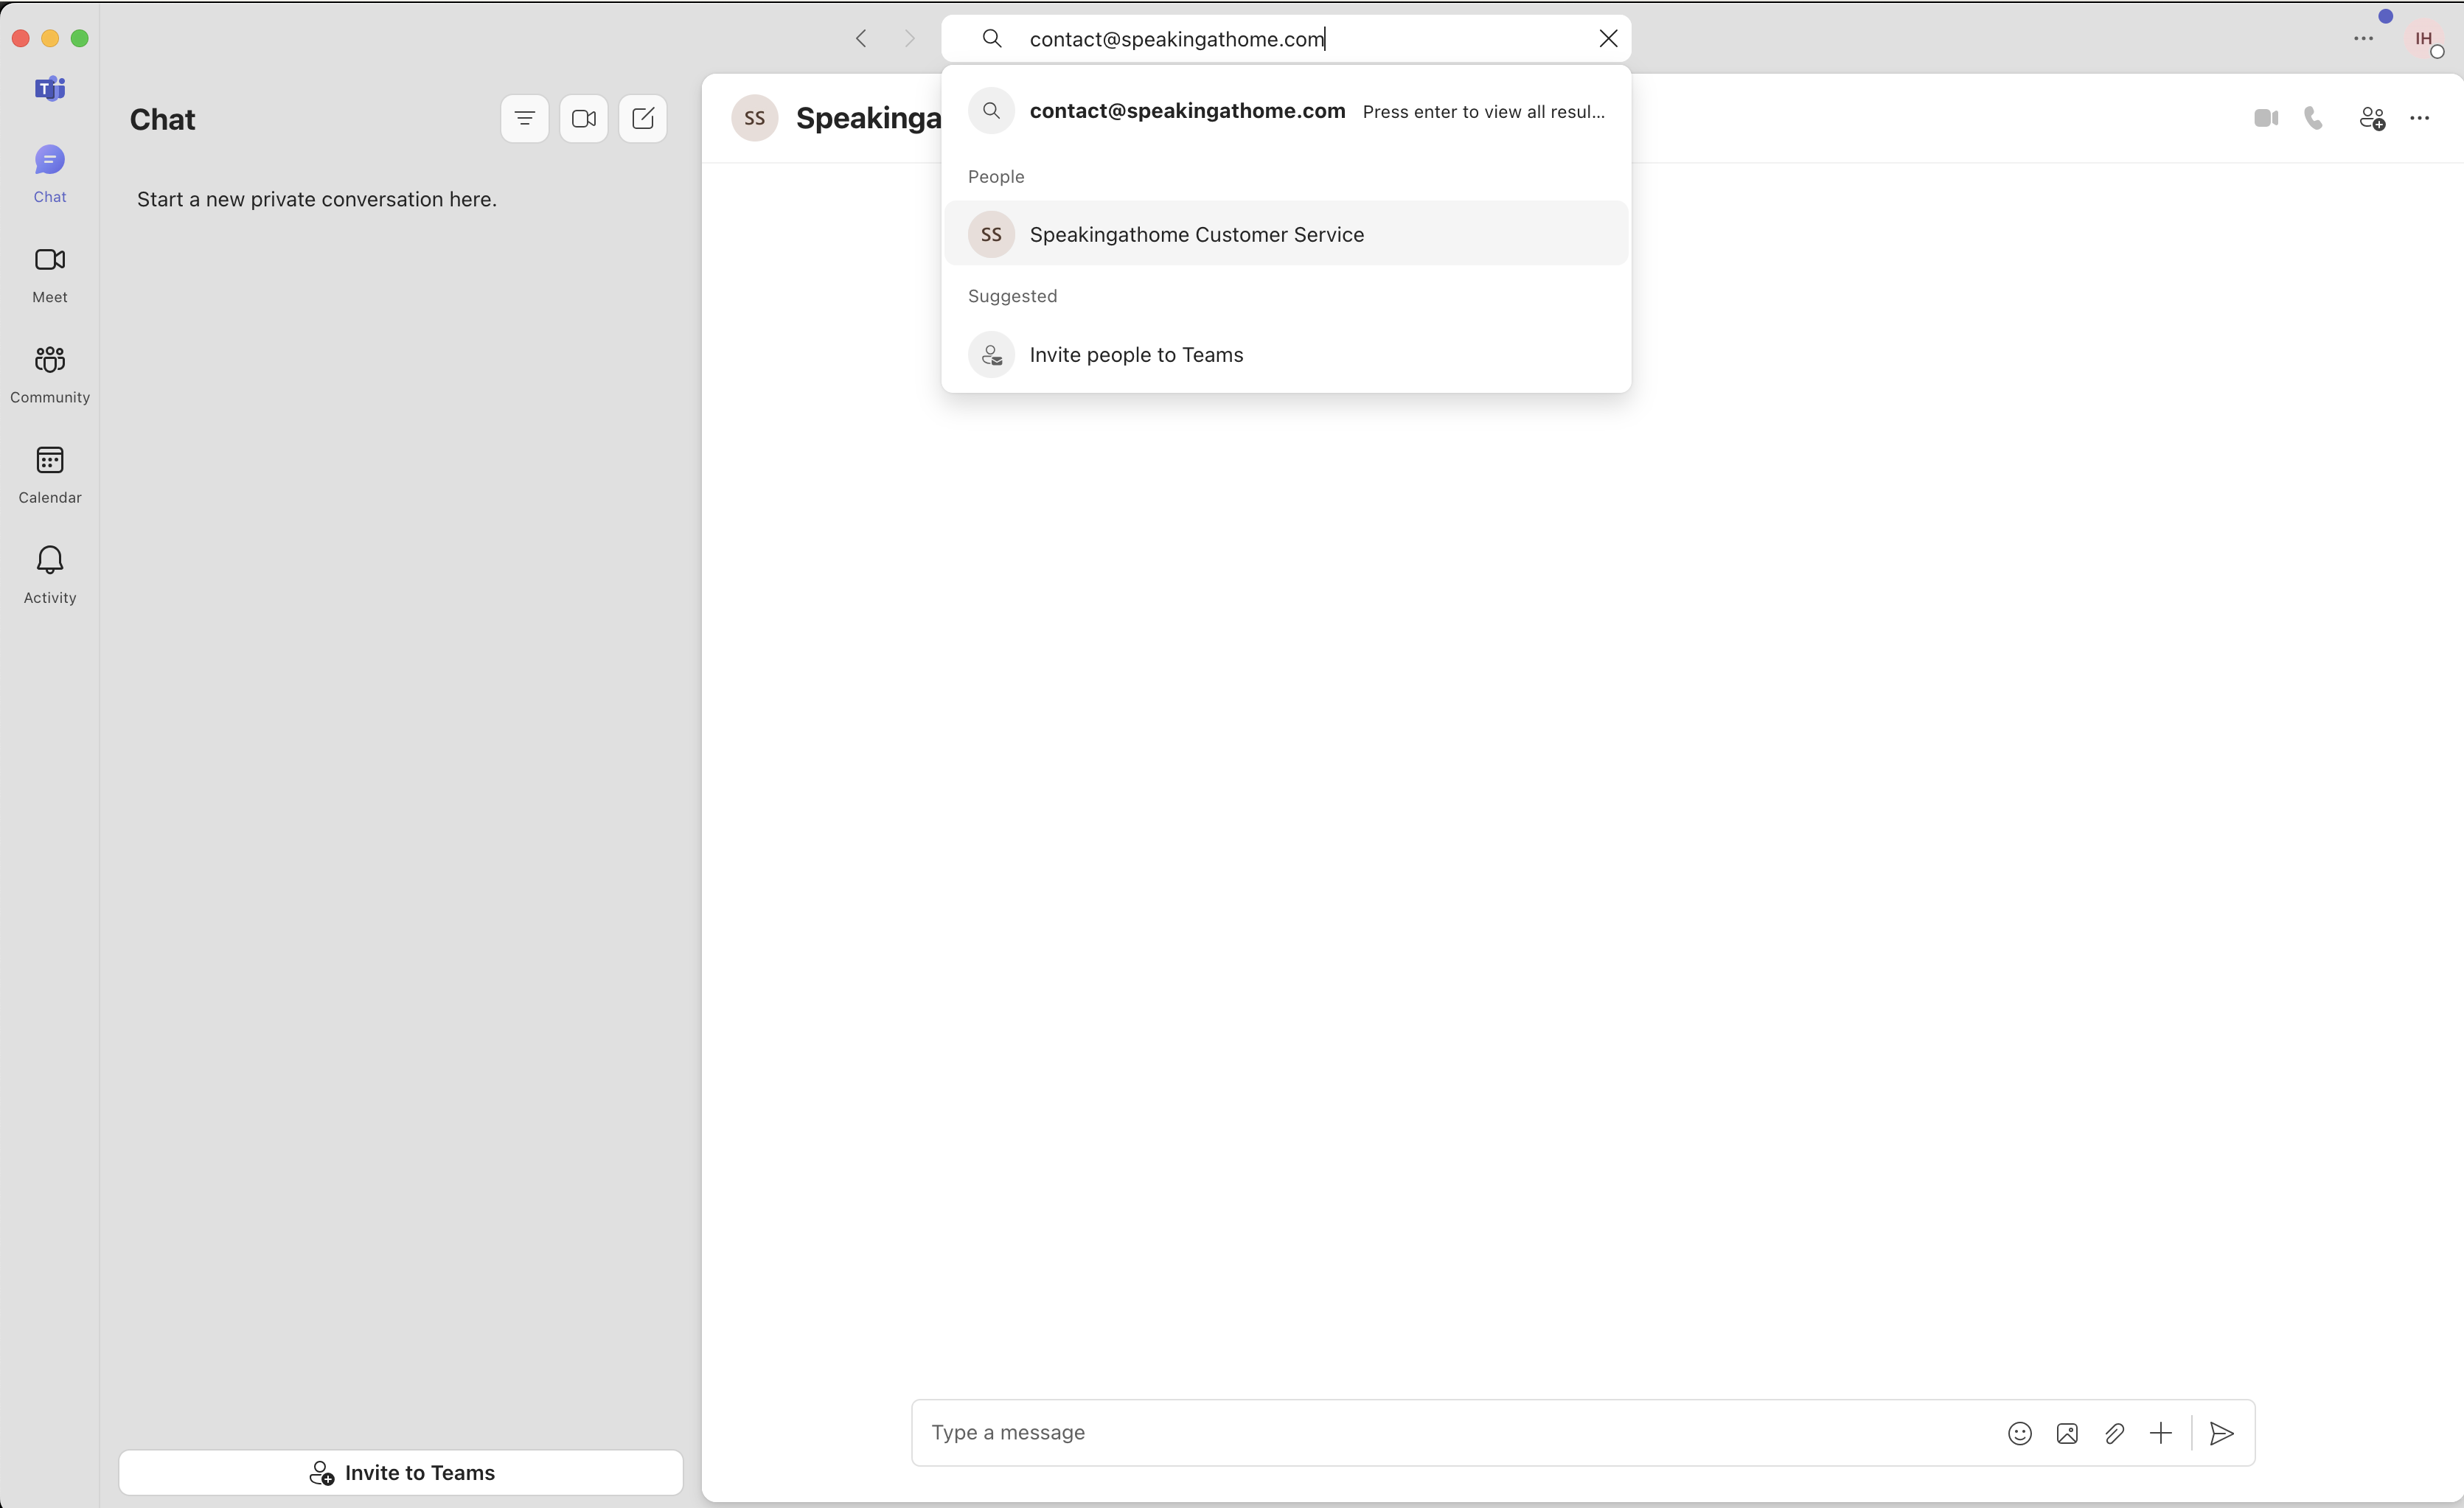
Task: Open the chat filter options
Action: click(x=524, y=118)
